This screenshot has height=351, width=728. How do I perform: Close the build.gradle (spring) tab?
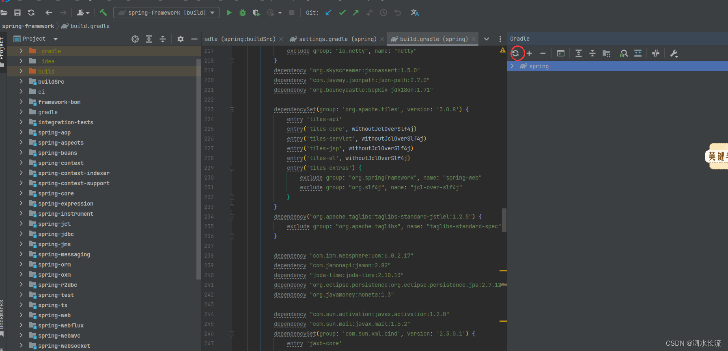pos(474,39)
